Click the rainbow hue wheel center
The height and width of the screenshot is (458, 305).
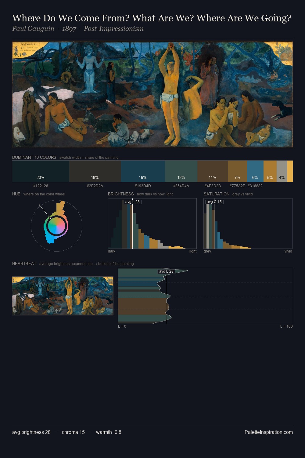coord(57,226)
